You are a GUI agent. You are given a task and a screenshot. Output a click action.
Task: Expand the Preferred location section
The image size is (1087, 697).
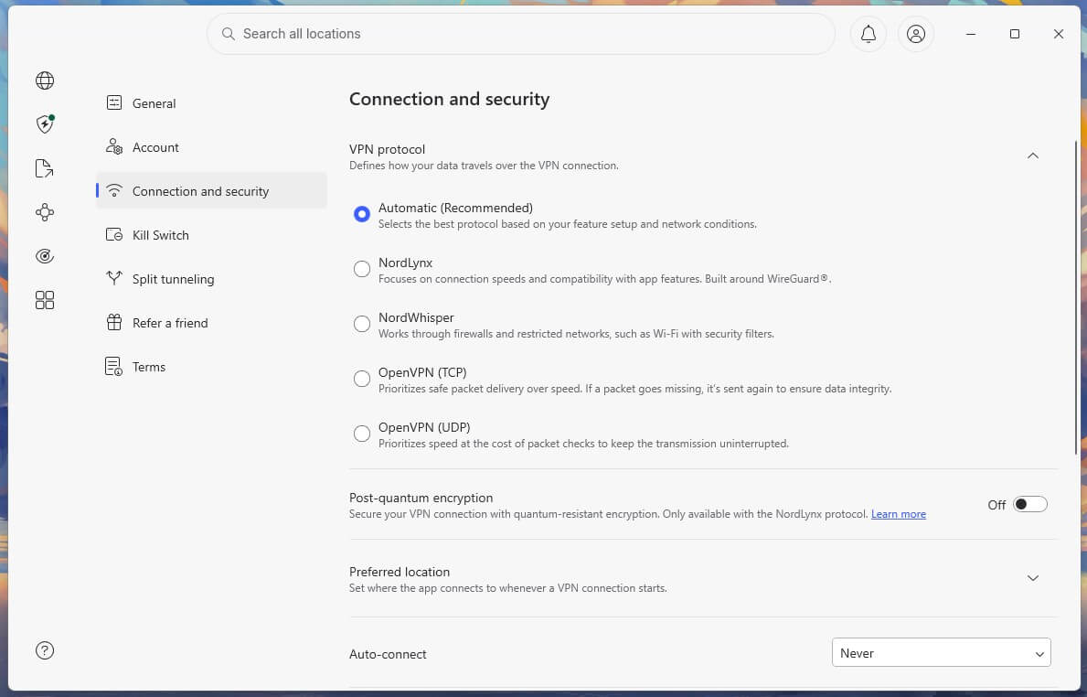click(1032, 578)
